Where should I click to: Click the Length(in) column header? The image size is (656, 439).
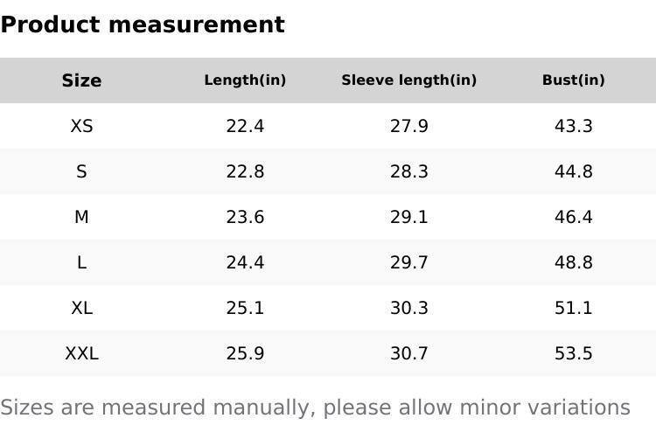245,80
